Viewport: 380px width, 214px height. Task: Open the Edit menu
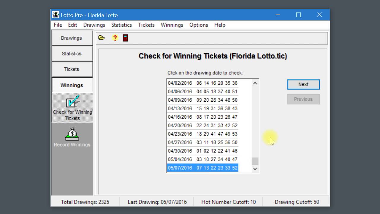pos(72,25)
